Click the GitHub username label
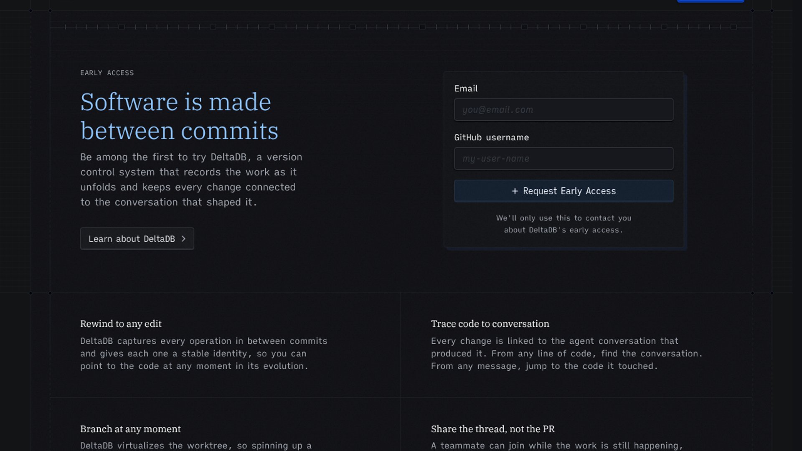Image resolution: width=802 pixels, height=451 pixels. pyautogui.click(x=492, y=137)
